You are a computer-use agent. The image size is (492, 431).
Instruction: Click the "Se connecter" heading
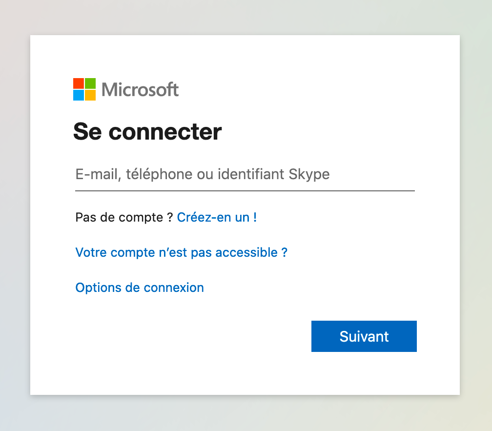click(x=147, y=131)
